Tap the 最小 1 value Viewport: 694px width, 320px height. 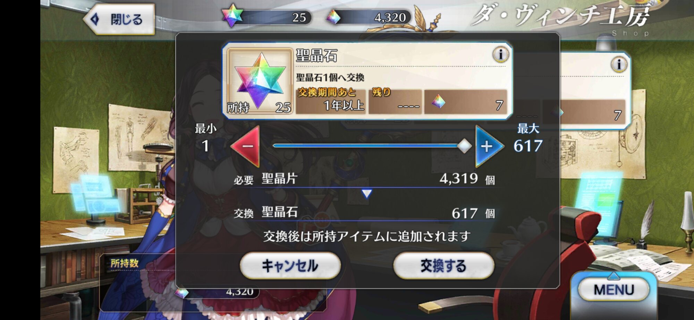pos(205,146)
